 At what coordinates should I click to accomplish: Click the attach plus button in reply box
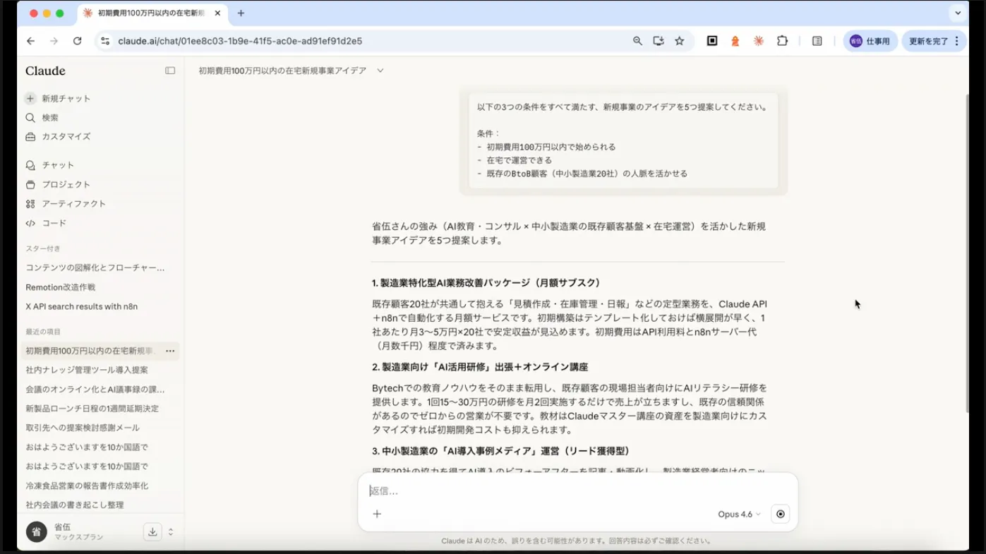(x=377, y=514)
